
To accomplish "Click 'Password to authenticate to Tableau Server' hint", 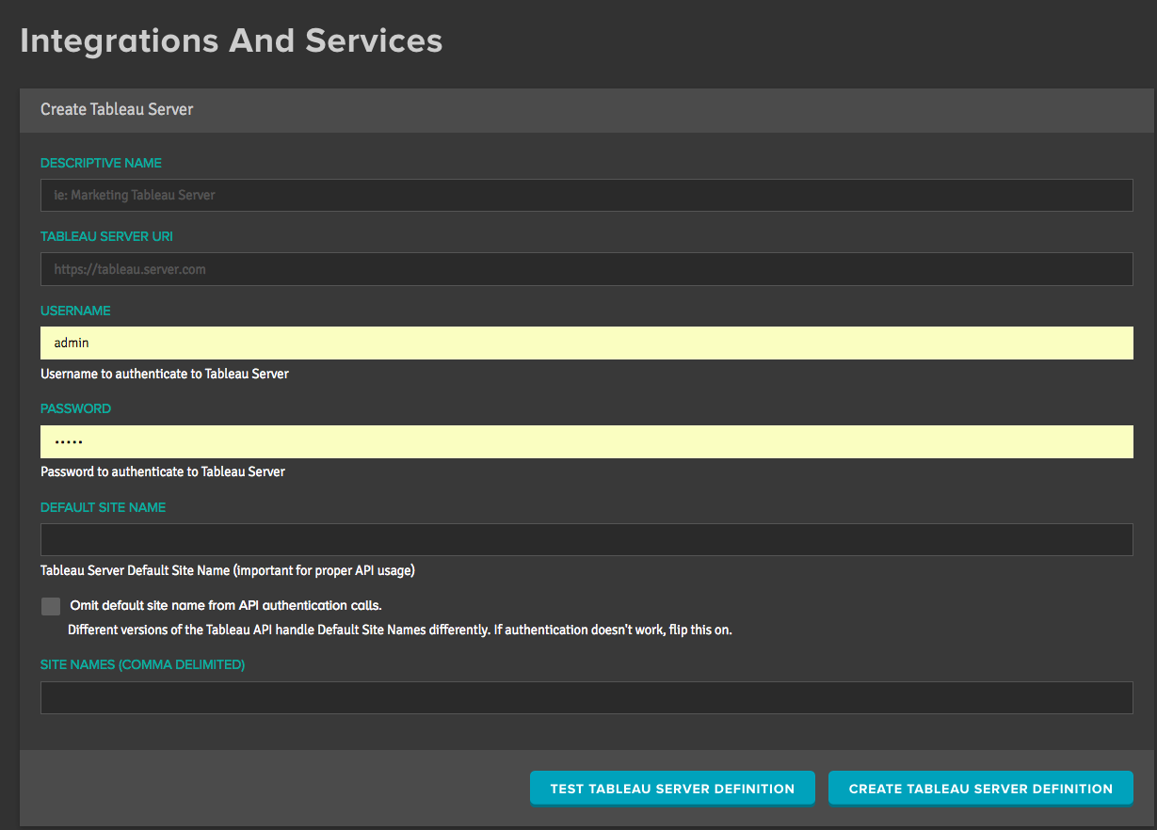I will 163,471.
